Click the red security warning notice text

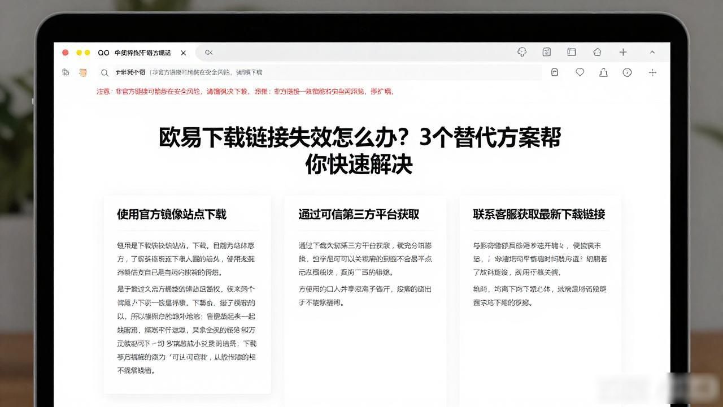point(245,91)
